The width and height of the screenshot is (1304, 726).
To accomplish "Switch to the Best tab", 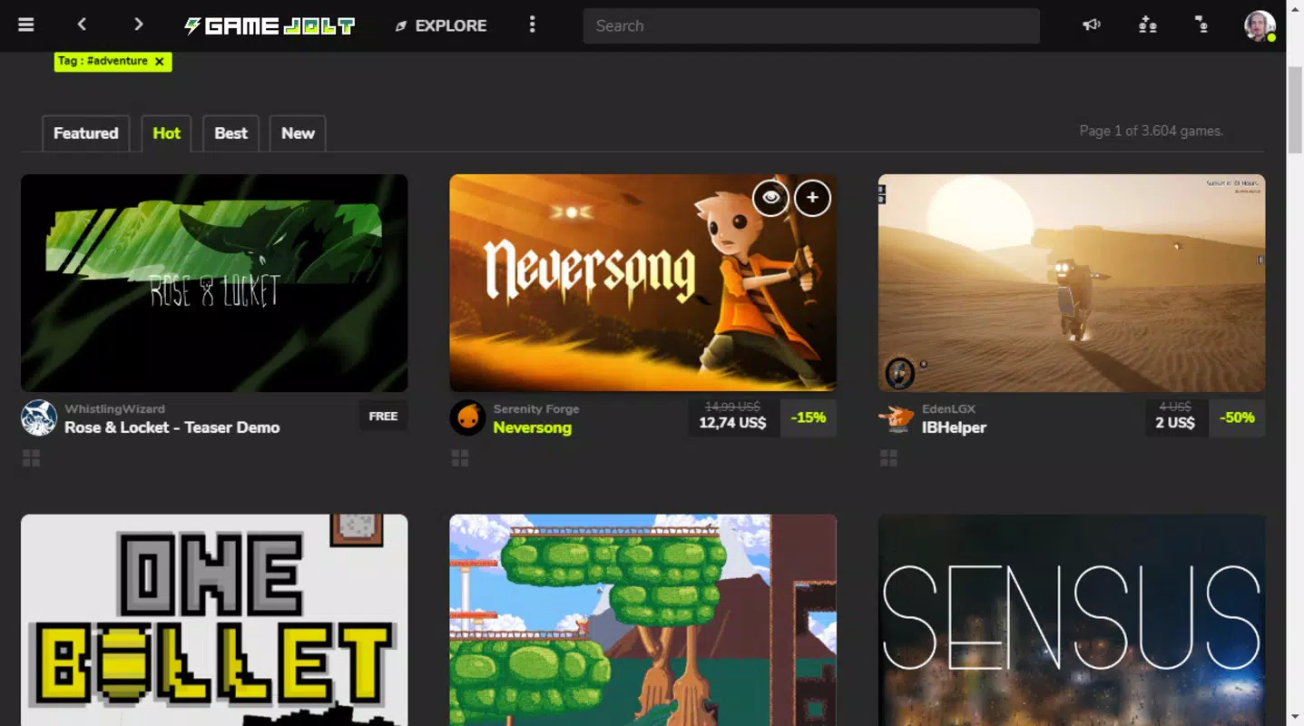I will (231, 133).
